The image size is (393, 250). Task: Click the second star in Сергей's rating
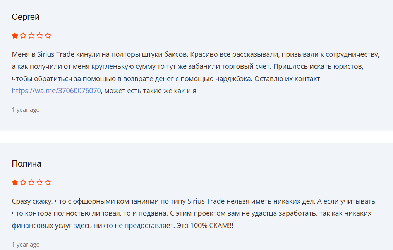tap(23, 35)
